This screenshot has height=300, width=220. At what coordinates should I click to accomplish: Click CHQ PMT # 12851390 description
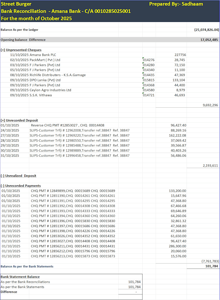pos(73,196)
